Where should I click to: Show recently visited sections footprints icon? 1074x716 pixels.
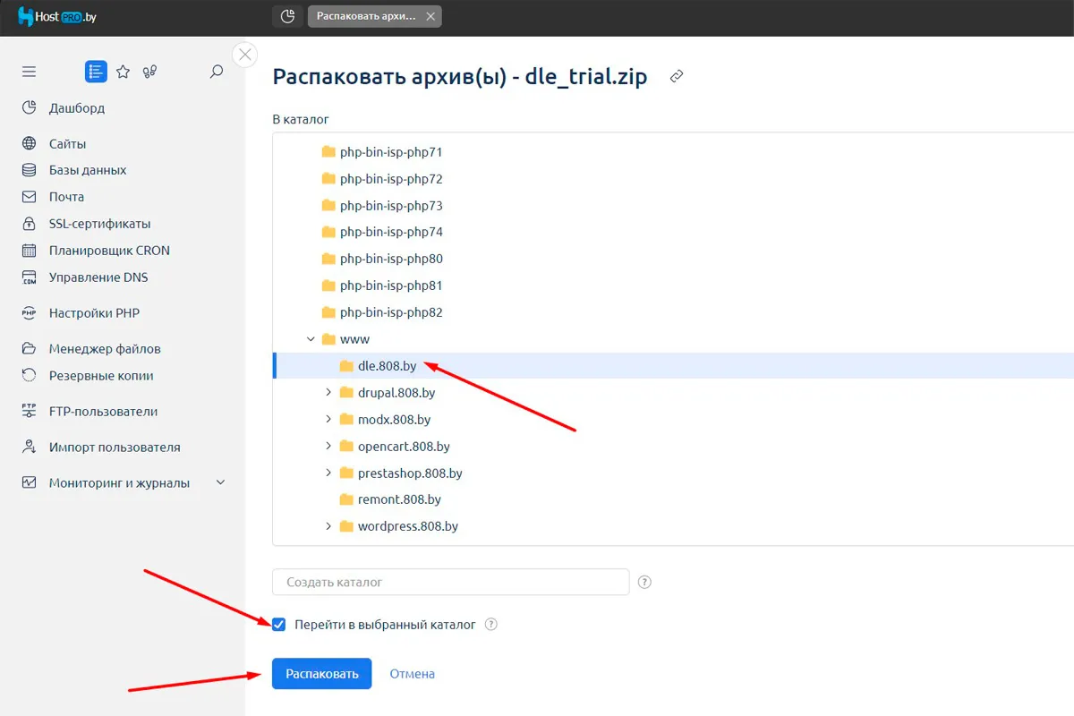coord(150,72)
